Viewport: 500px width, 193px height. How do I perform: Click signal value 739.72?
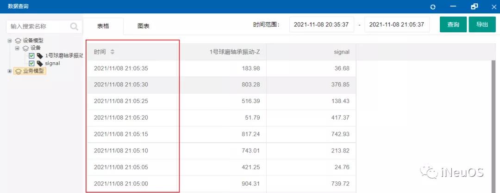click(x=341, y=184)
